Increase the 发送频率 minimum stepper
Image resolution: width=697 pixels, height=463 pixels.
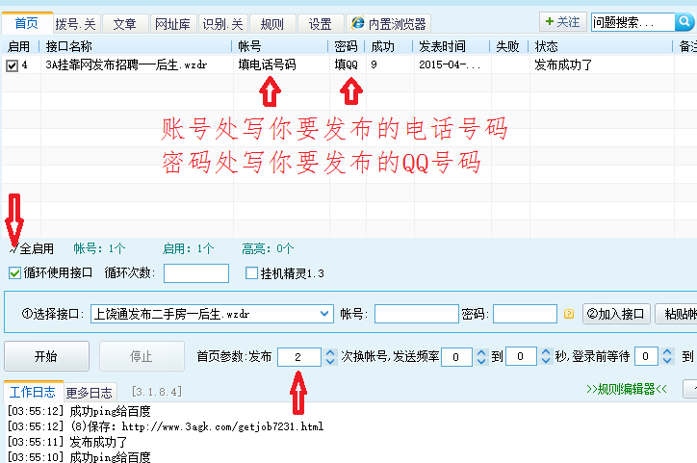pyautogui.click(x=481, y=352)
